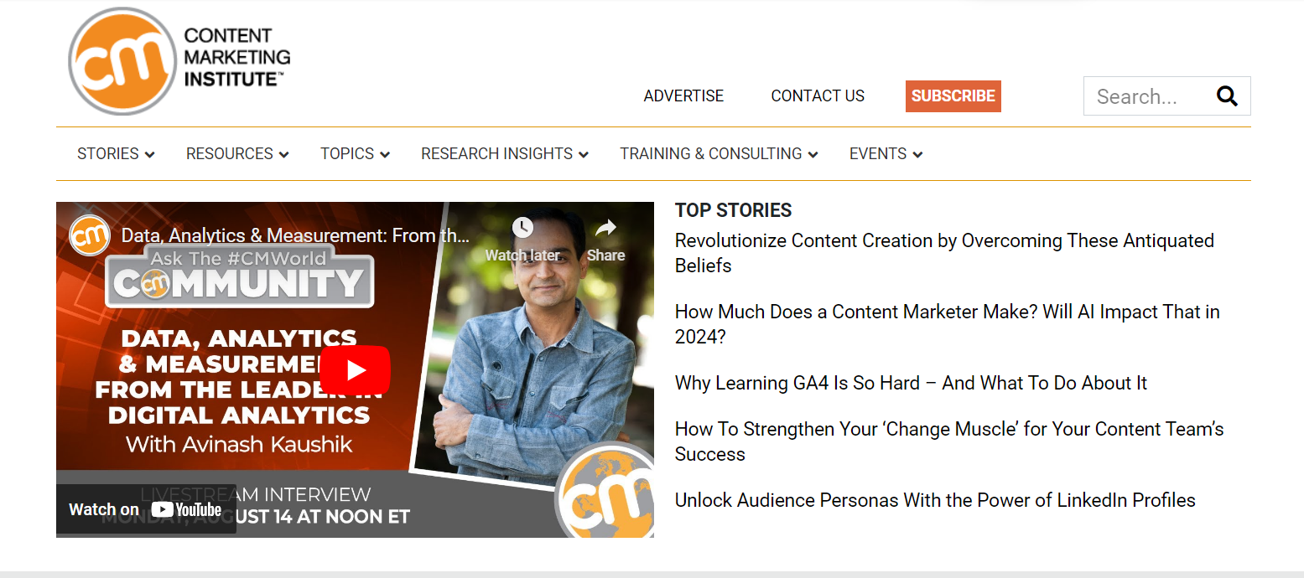Open Watch on YouTube button

(146, 509)
